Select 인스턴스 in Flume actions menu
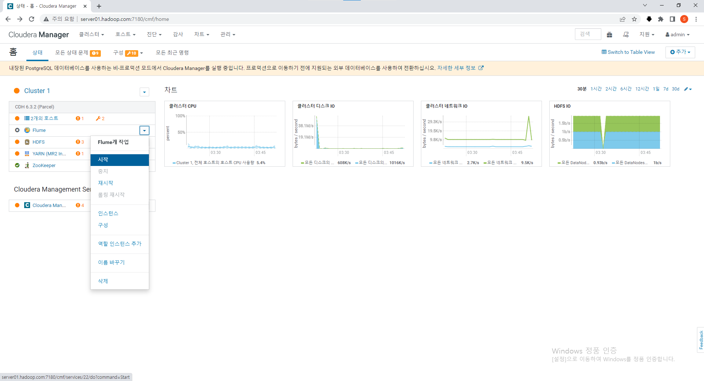Viewport: 704px width, 381px height. 120,213
